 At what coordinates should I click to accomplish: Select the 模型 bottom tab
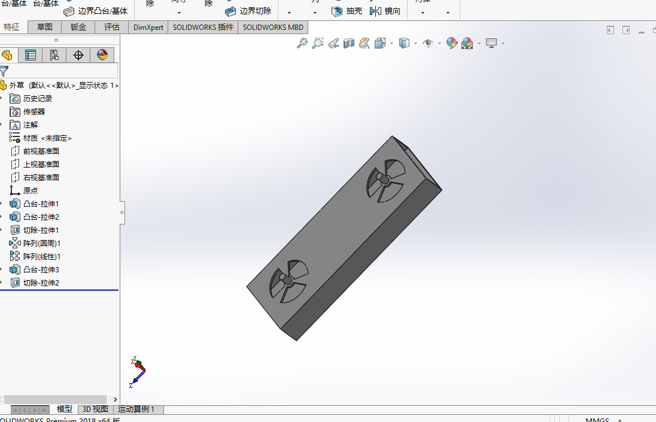click(65, 409)
